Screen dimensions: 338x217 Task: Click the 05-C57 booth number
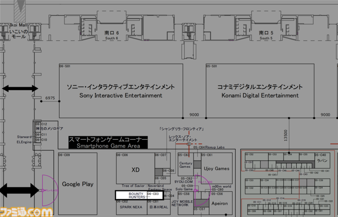pos(199,209)
